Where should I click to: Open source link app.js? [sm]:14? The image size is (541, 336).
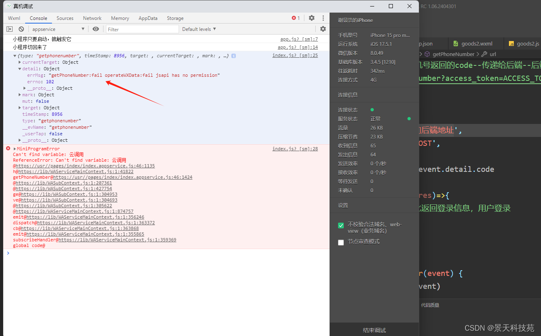pos(298,47)
